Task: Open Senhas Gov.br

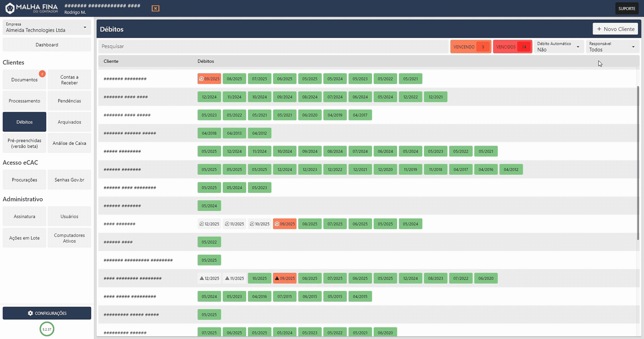Action: point(69,180)
